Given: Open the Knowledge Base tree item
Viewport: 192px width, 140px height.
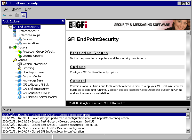Looking at the screenshot, I should [33, 80].
